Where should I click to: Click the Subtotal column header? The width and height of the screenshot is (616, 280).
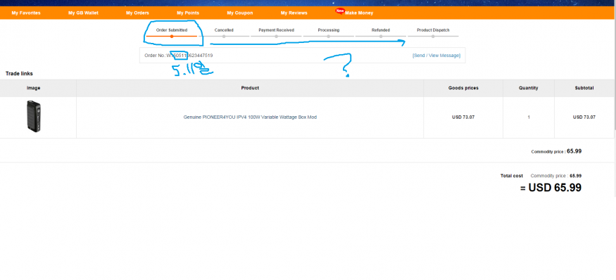584,88
